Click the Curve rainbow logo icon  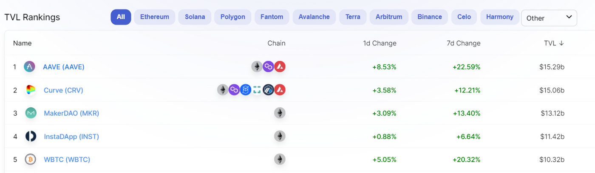(x=31, y=90)
